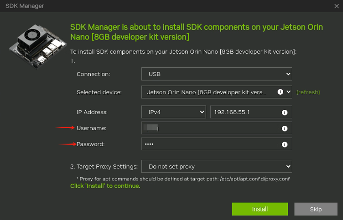Click the info icon in IP address field

pyautogui.click(x=284, y=113)
